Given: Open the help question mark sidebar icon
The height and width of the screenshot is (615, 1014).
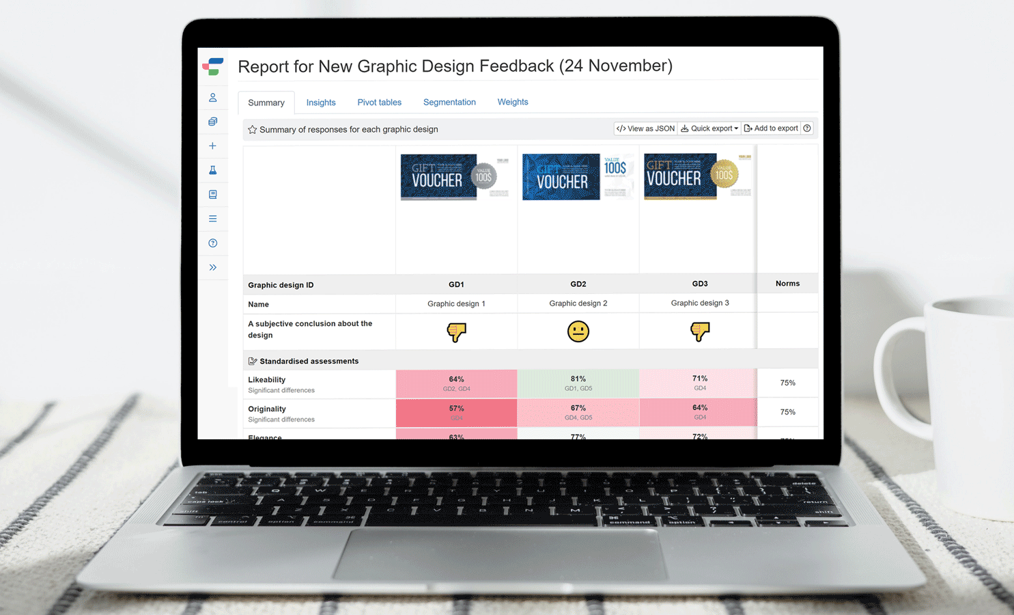Looking at the screenshot, I should click(x=213, y=243).
